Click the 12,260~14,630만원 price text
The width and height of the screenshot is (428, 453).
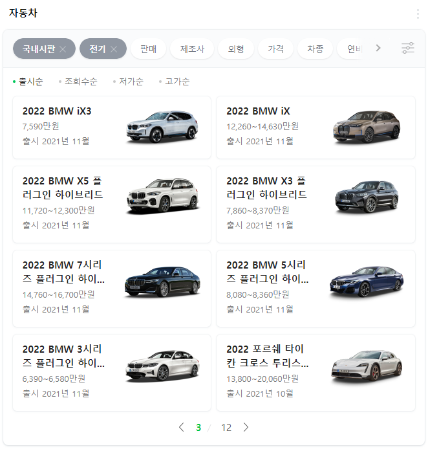click(x=262, y=126)
